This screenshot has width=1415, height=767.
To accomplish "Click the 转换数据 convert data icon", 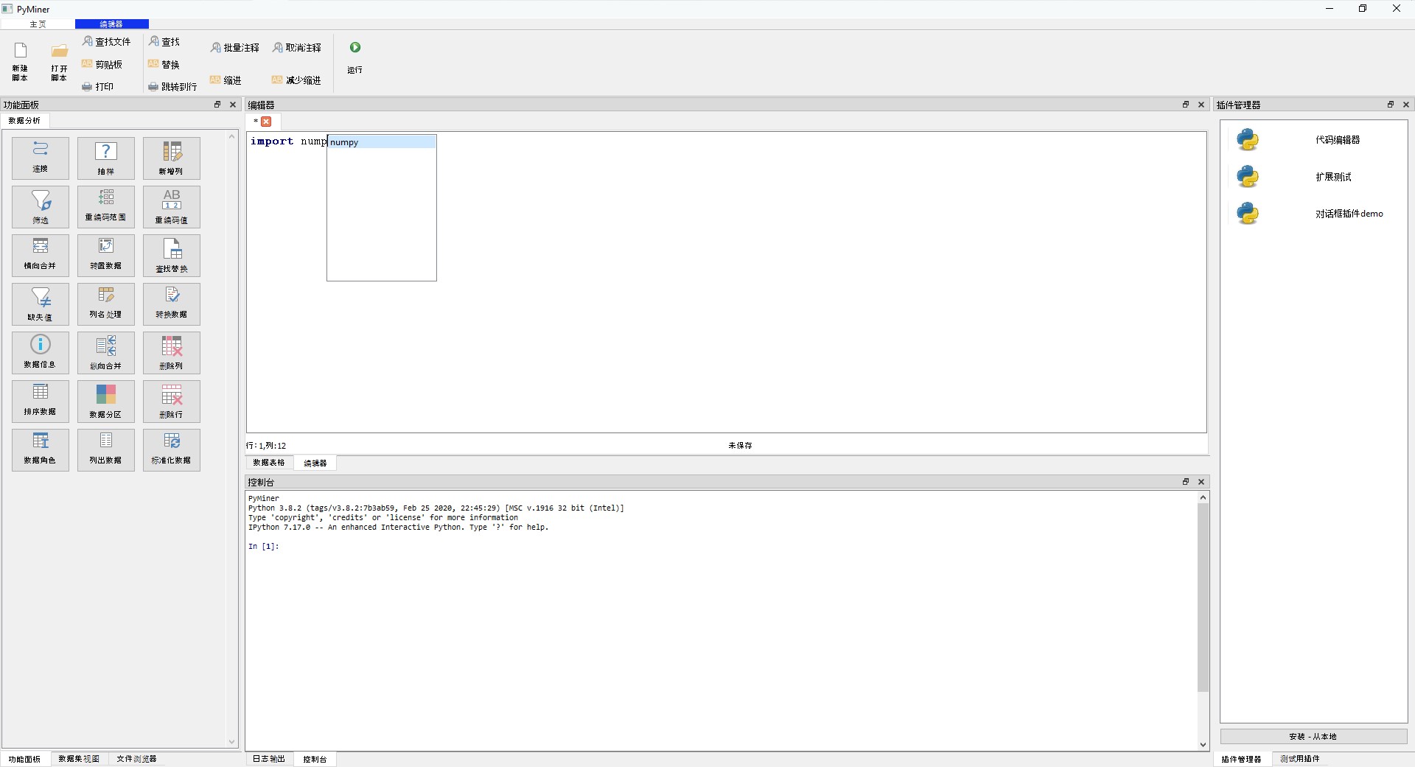I will pyautogui.click(x=172, y=304).
